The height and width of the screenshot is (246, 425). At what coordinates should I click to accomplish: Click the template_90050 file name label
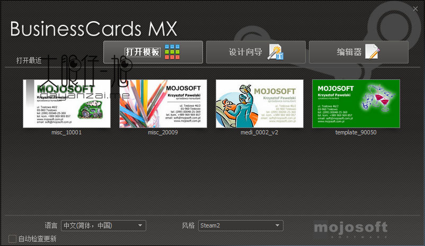356,132
